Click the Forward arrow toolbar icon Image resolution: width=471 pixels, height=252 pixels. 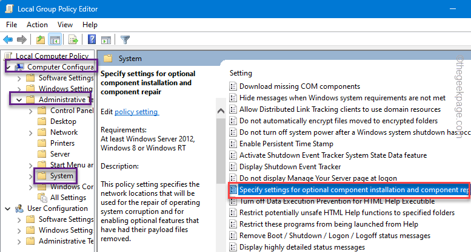[22, 39]
